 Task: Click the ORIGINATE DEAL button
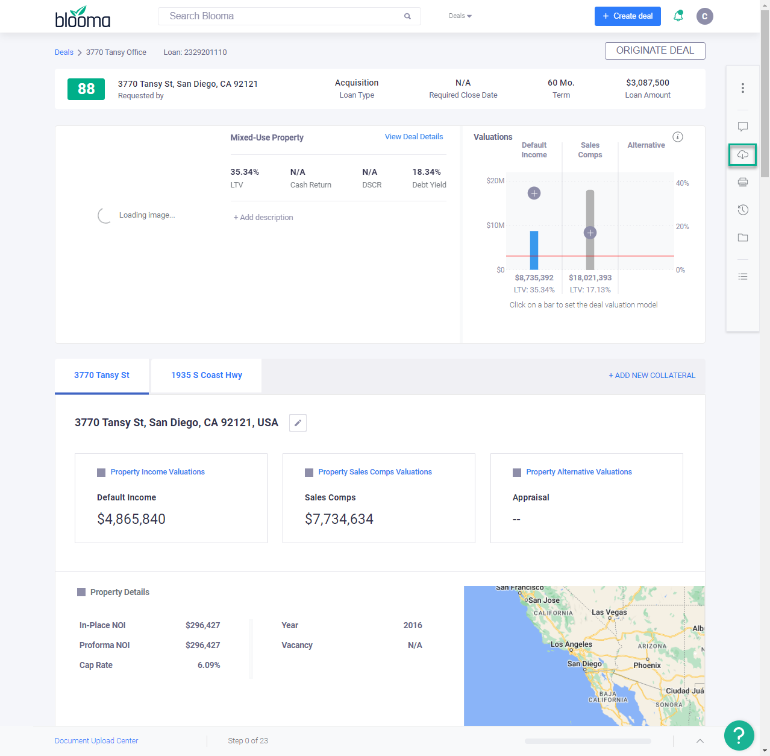tap(655, 51)
